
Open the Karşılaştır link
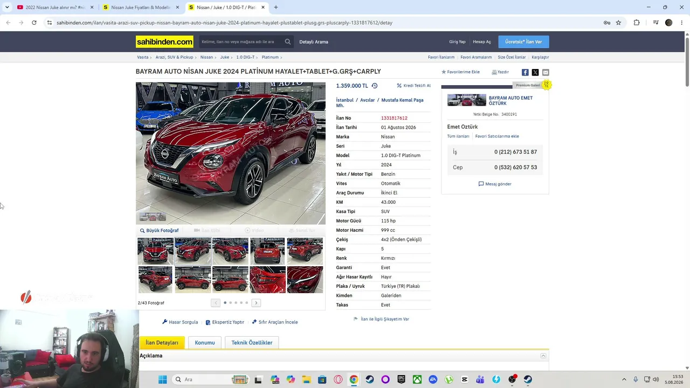point(540,57)
